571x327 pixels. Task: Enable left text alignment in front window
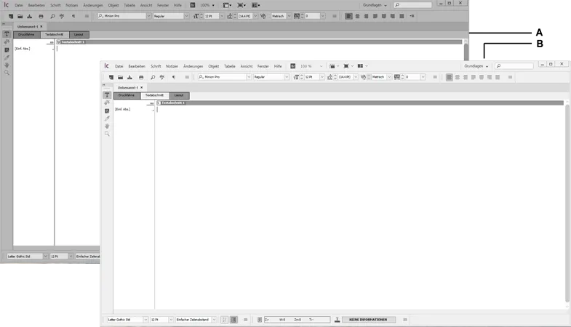(450, 77)
